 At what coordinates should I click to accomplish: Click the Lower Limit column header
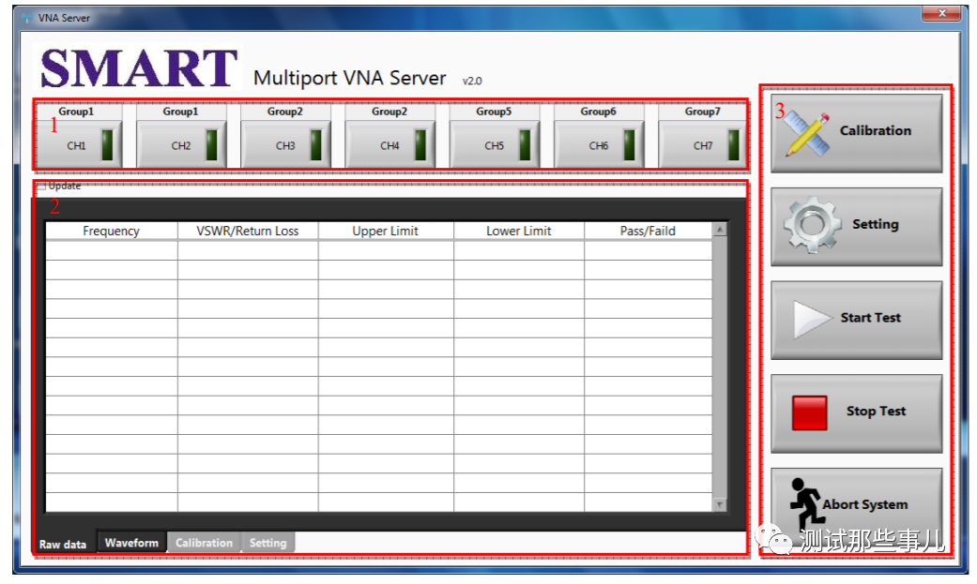pos(519,231)
